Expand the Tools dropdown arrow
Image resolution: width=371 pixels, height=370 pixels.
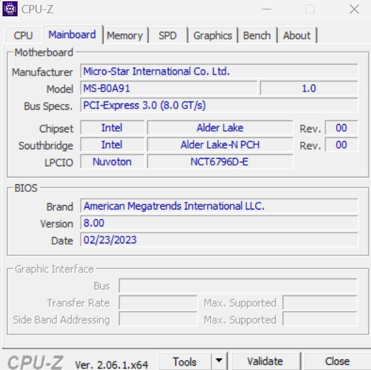219,361
